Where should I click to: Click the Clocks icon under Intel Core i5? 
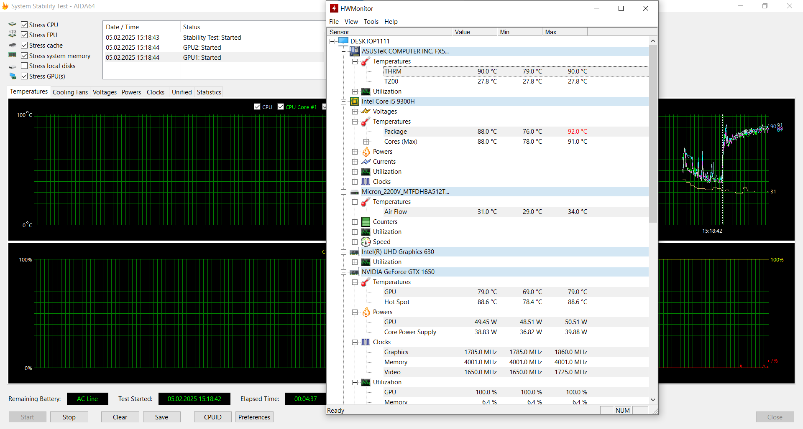point(366,182)
